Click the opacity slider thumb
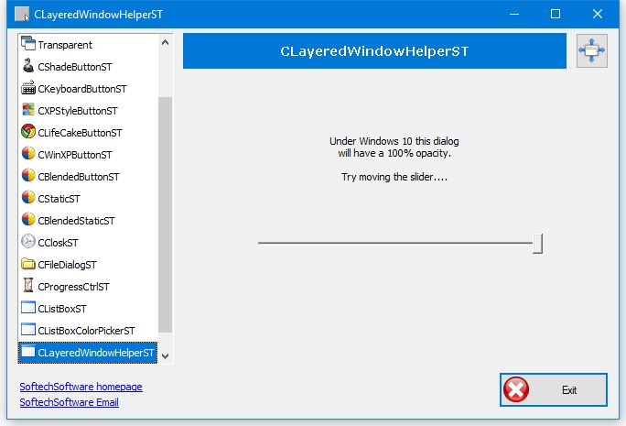 (538, 244)
